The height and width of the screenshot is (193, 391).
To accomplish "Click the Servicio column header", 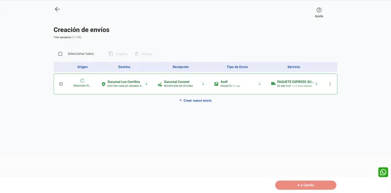I will pyautogui.click(x=294, y=67).
